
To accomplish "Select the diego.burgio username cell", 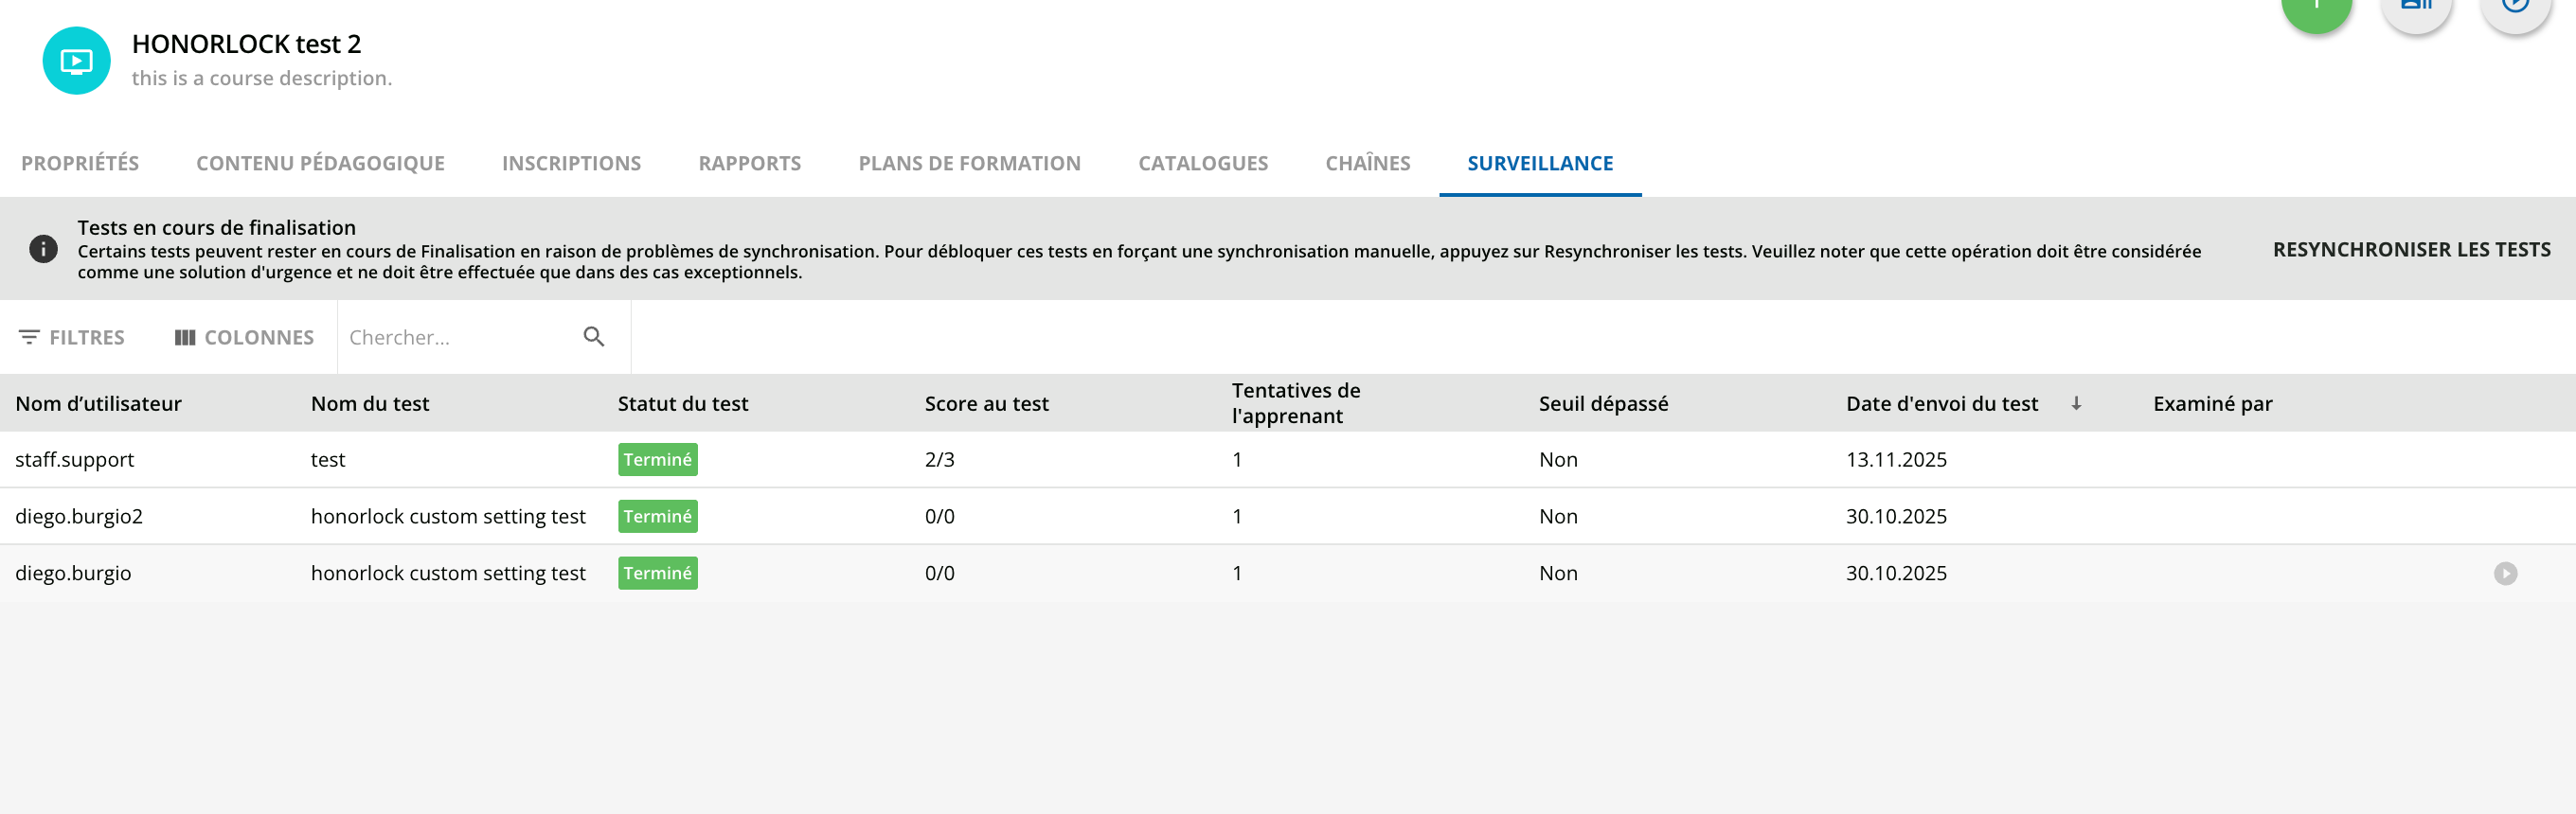I will [x=73, y=573].
